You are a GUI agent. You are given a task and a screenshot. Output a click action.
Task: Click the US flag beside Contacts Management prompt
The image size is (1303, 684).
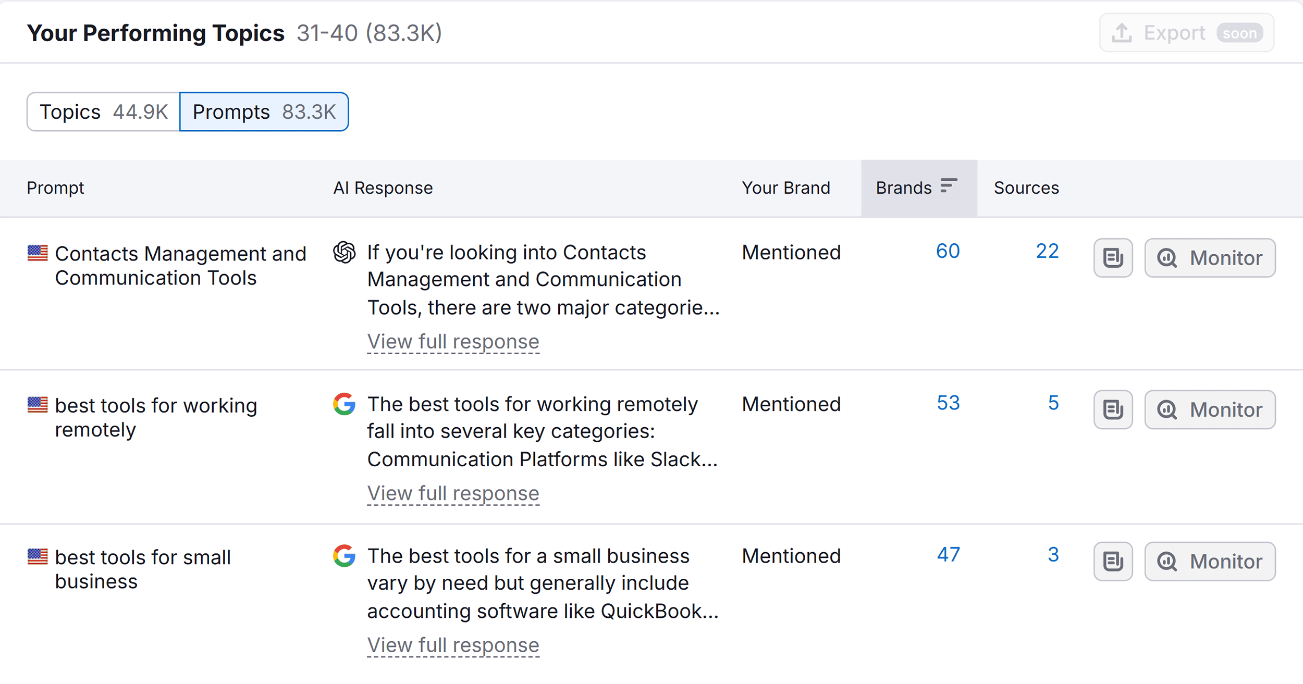click(38, 253)
